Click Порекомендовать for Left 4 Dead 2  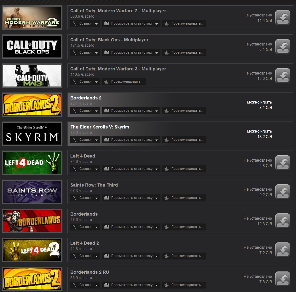[184, 256]
